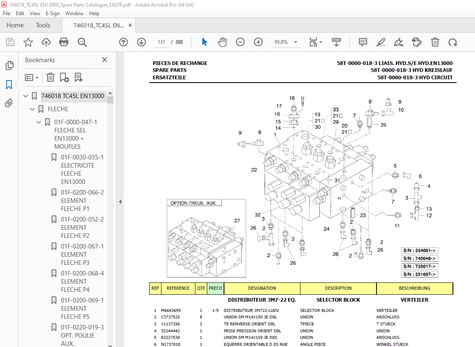Screen dimensions: 475x347
Task: Open the attachments paperclip icon
Action: click(x=9, y=103)
